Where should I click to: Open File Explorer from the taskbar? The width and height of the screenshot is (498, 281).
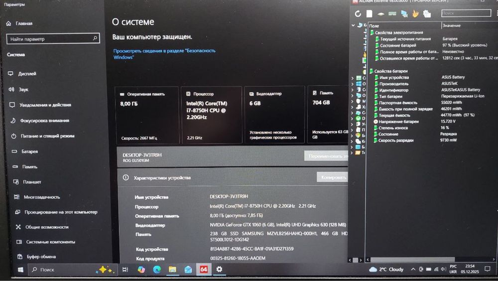172,270
